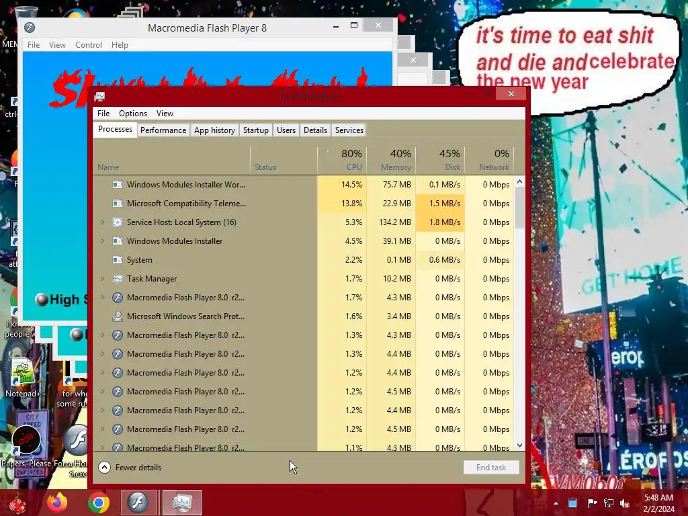The width and height of the screenshot is (688, 516).
Task: Sort processes by Memory column
Action: [x=392, y=160]
